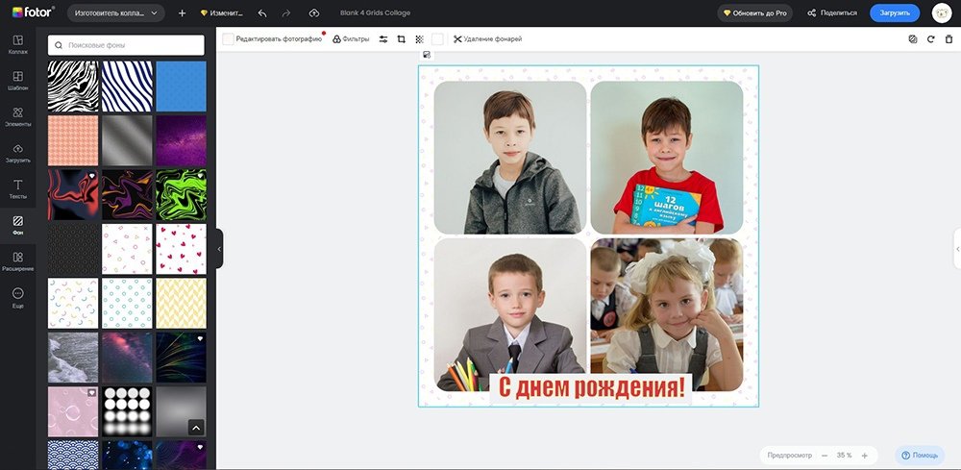Select the red hearts pattern background
Image resolution: width=961 pixels, height=470 pixels.
click(181, 249)
